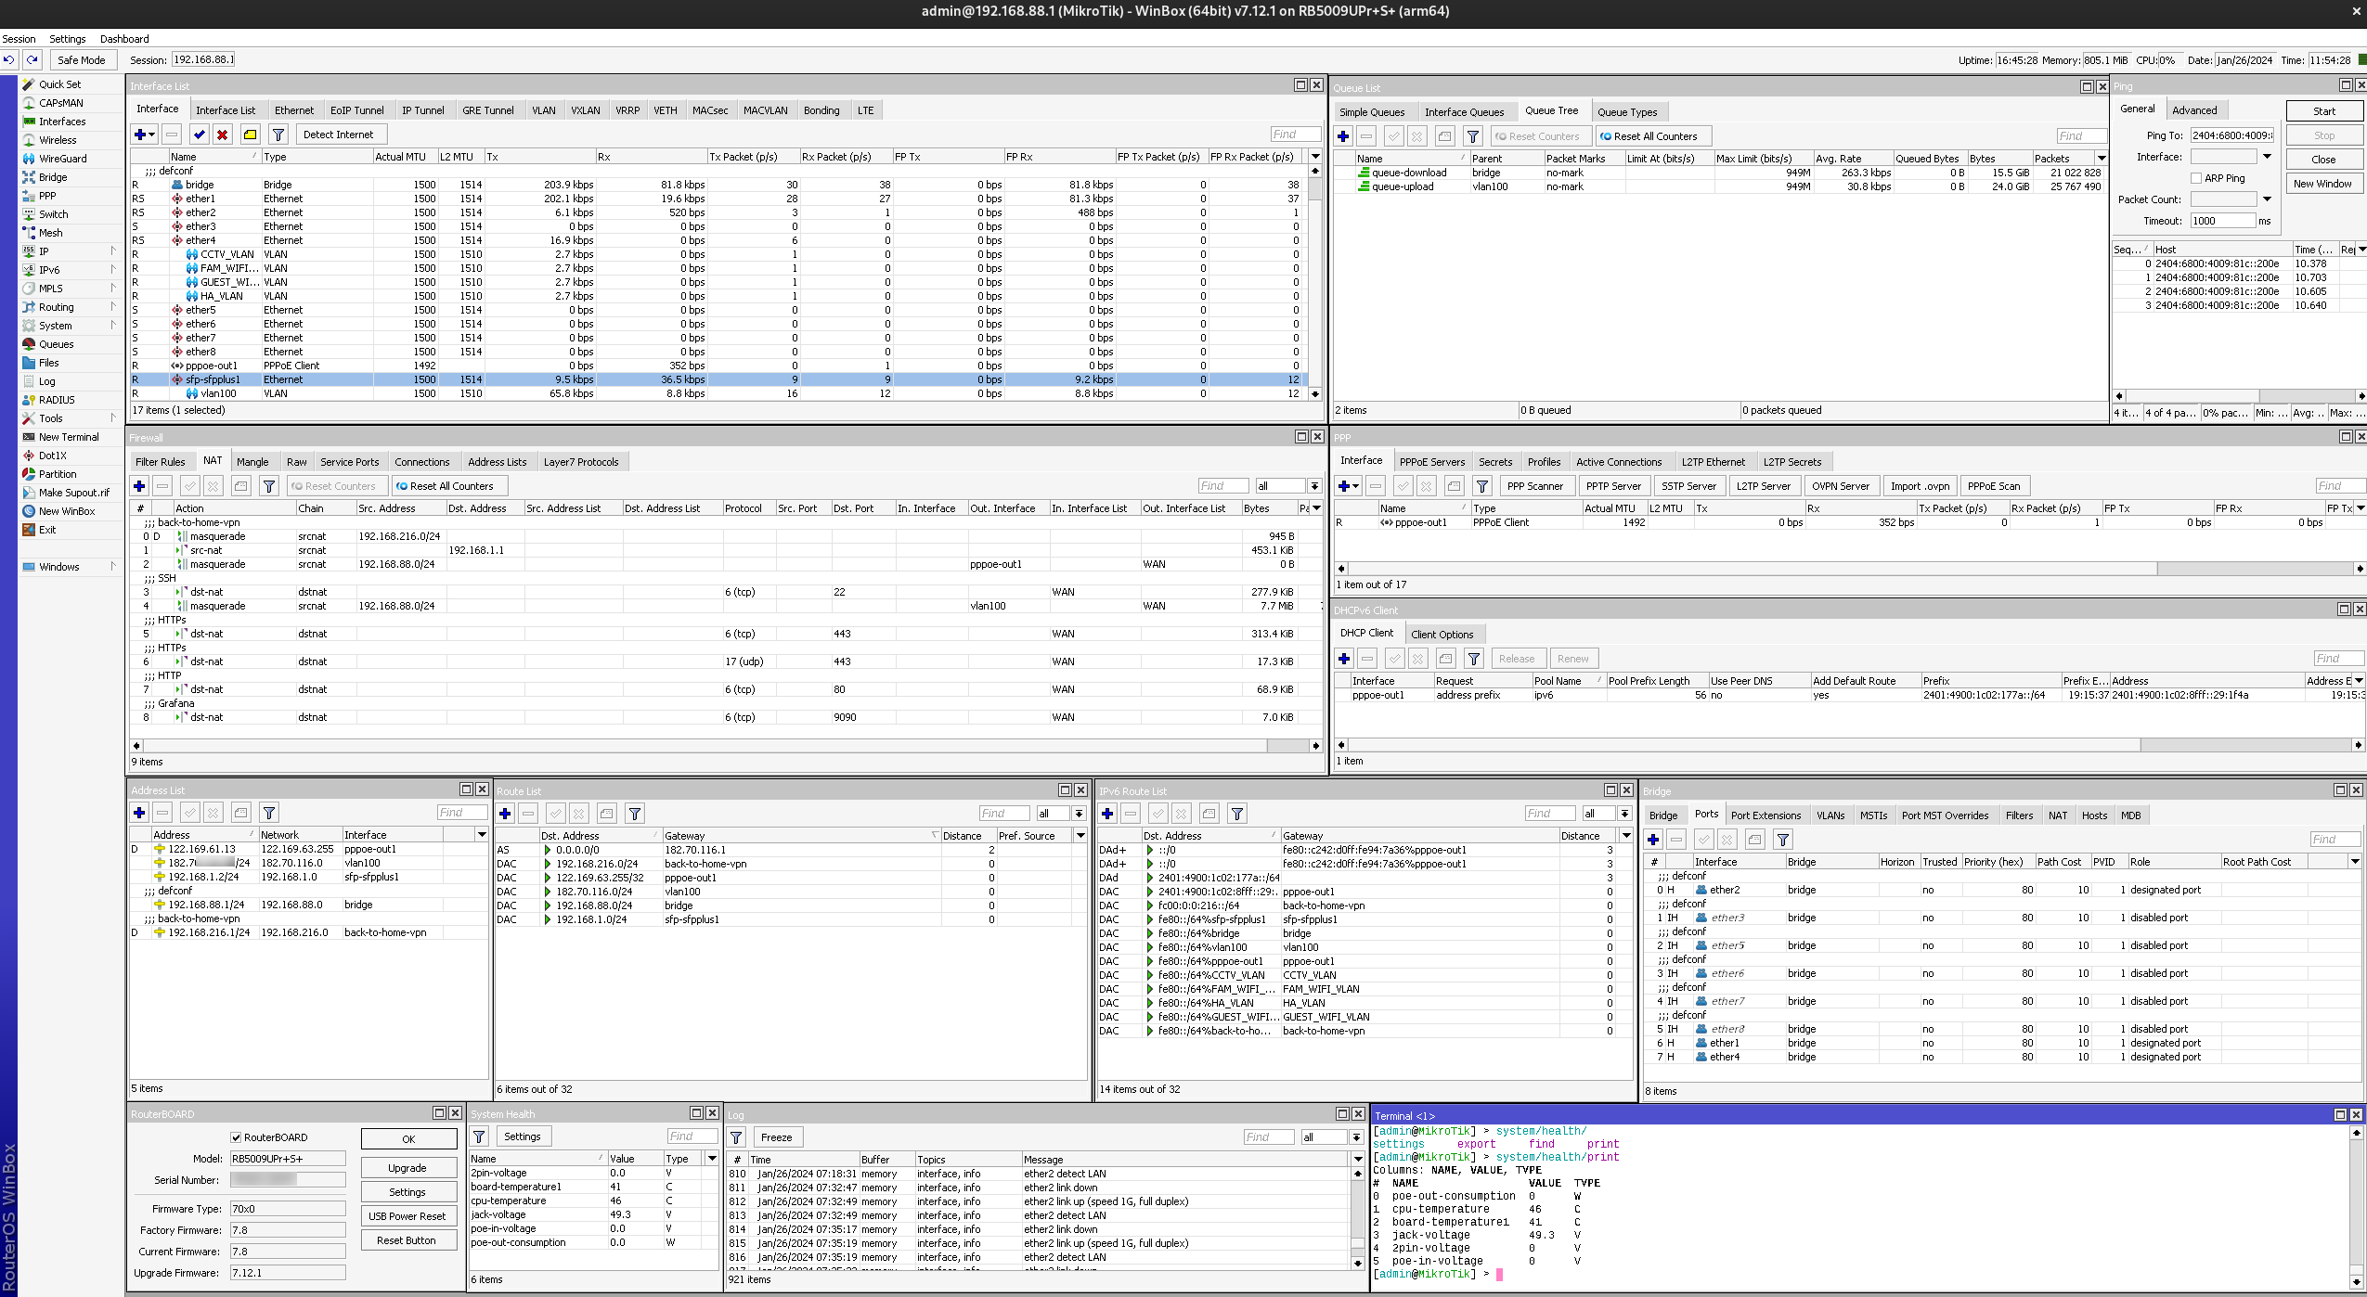
Task: Click the DHCPv6 Client horizontal scrollbar
Action: 1849,745
